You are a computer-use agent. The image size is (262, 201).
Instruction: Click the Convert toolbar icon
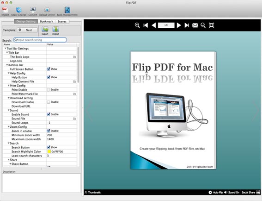pos(33,10)
